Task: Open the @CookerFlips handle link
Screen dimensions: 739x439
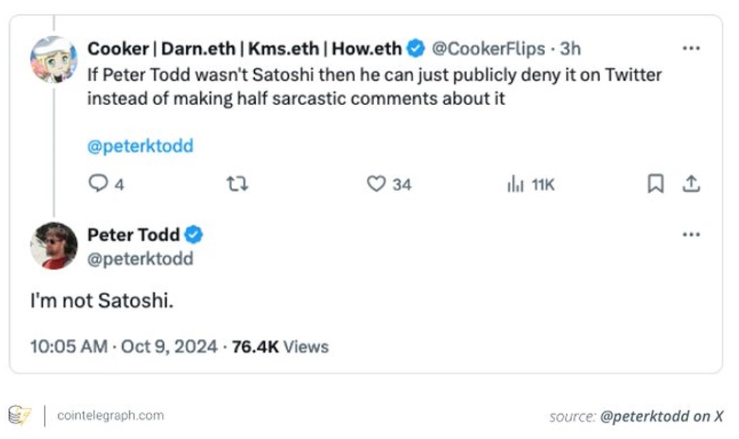Action: 488,49
